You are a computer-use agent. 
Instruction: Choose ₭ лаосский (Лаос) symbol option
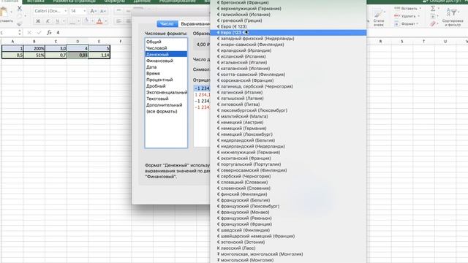tap(288, 248)
